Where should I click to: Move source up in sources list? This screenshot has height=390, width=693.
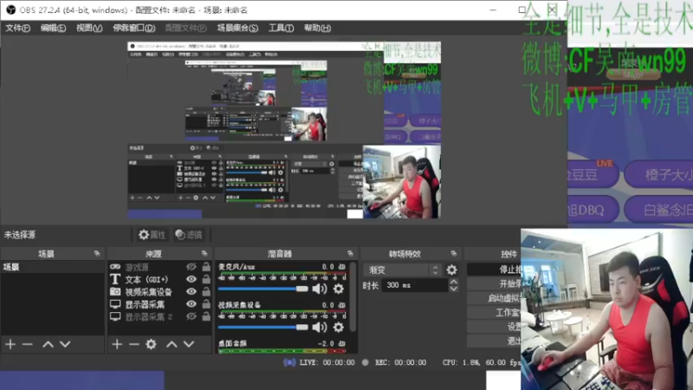click(172, 344)
